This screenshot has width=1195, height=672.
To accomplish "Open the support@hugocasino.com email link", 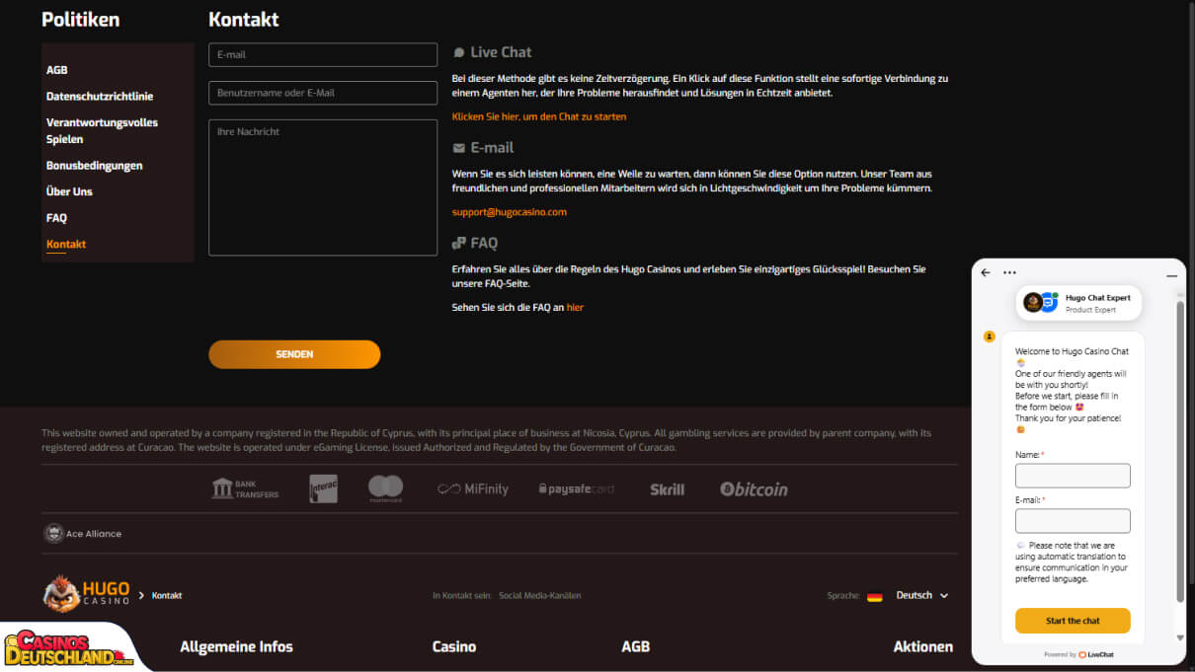I will (510, 212).
